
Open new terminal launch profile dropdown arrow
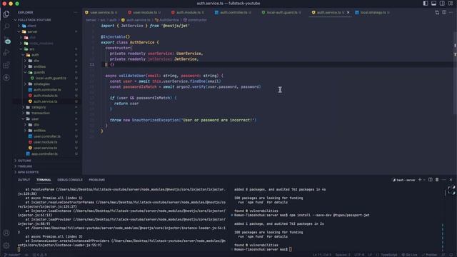coord(424,180)
